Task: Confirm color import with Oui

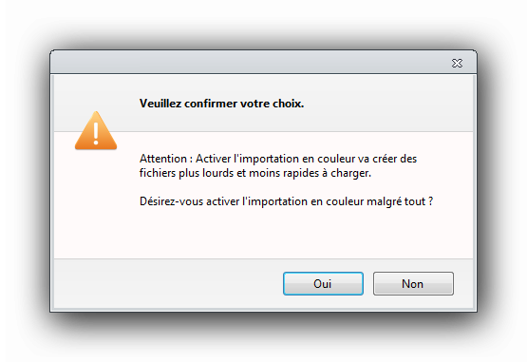Action: click(x=323, y=283)
